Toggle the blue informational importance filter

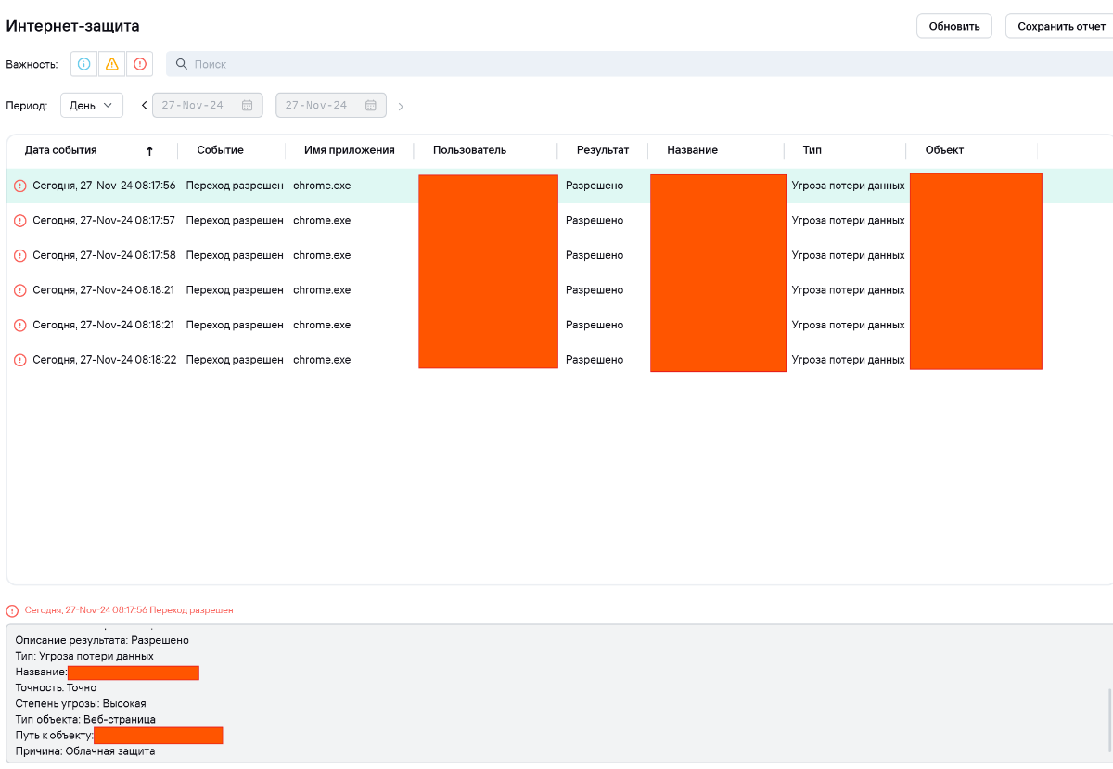pos(84,64)
